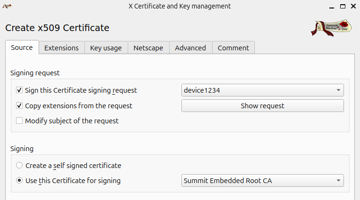Enable Modify subject of the request
Image resolution: width=360 pixels, height=200 pixels.
pyautogui.click(x=19, y=121)
